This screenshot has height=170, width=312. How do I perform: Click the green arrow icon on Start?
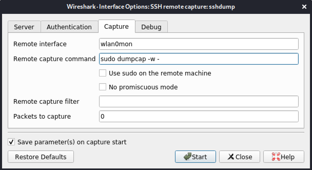pyautogui.click(x=188, y=157)
